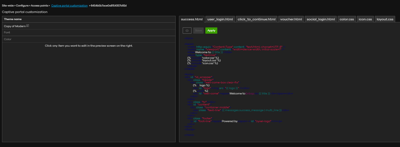
Task: Click the edit icon beside Copy of Modern
Action: click(28, 26)
